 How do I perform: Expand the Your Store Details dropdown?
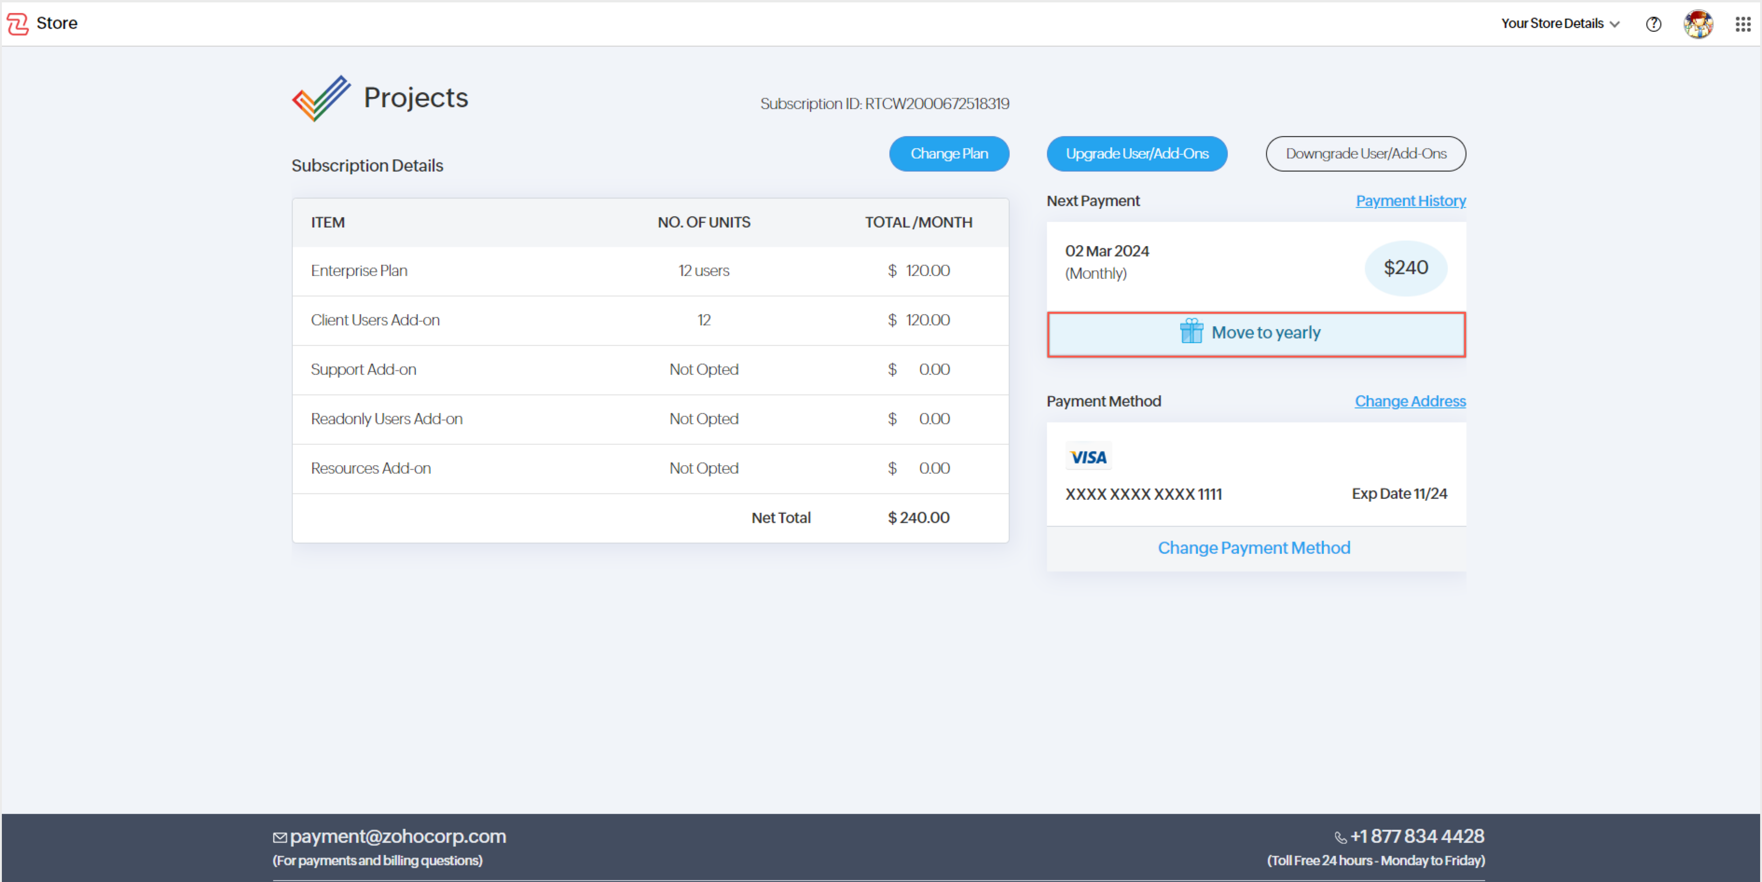coord(1560,23)
